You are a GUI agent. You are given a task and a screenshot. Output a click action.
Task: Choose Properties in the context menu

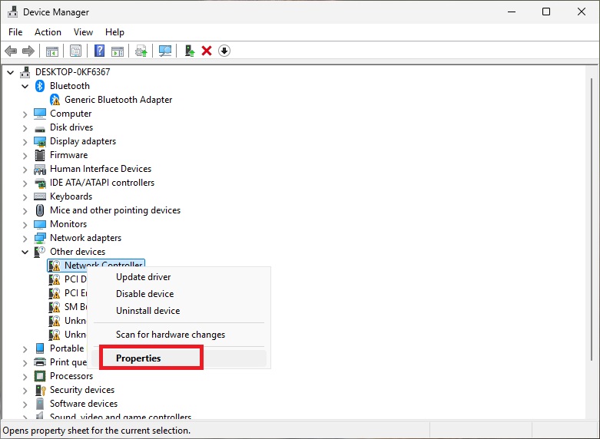coord(179,358)
